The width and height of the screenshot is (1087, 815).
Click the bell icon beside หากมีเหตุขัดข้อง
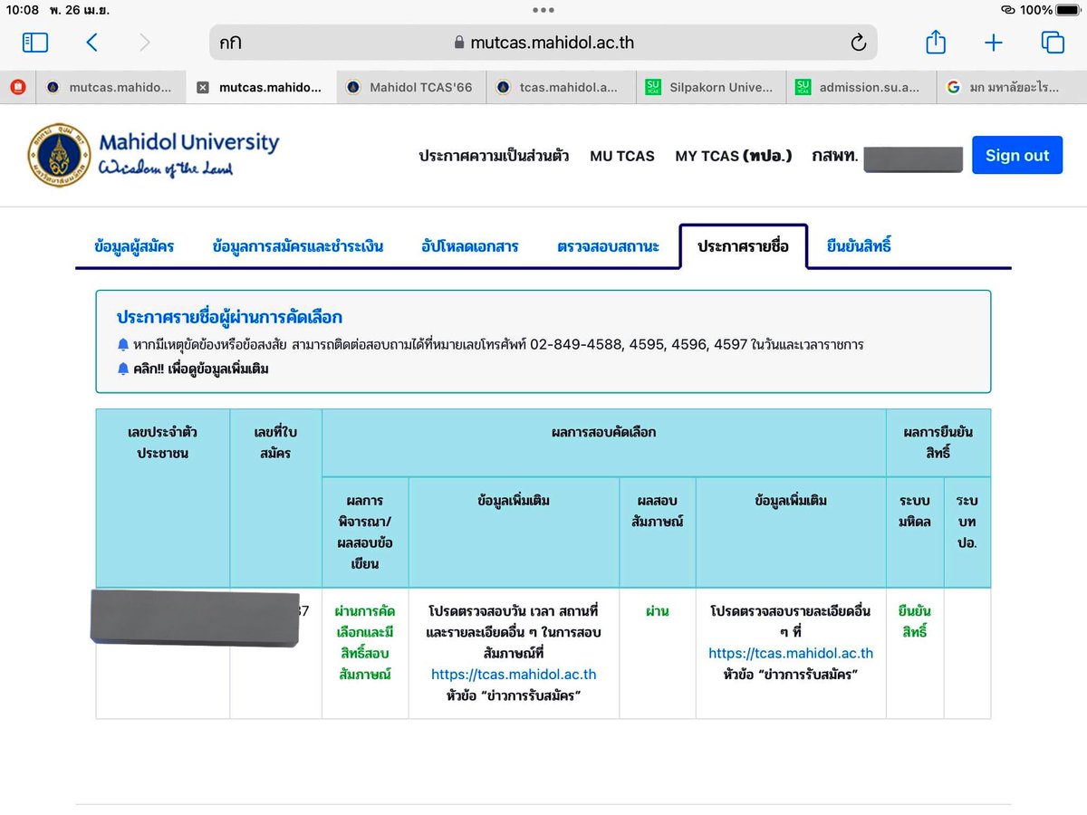(123, 345)
